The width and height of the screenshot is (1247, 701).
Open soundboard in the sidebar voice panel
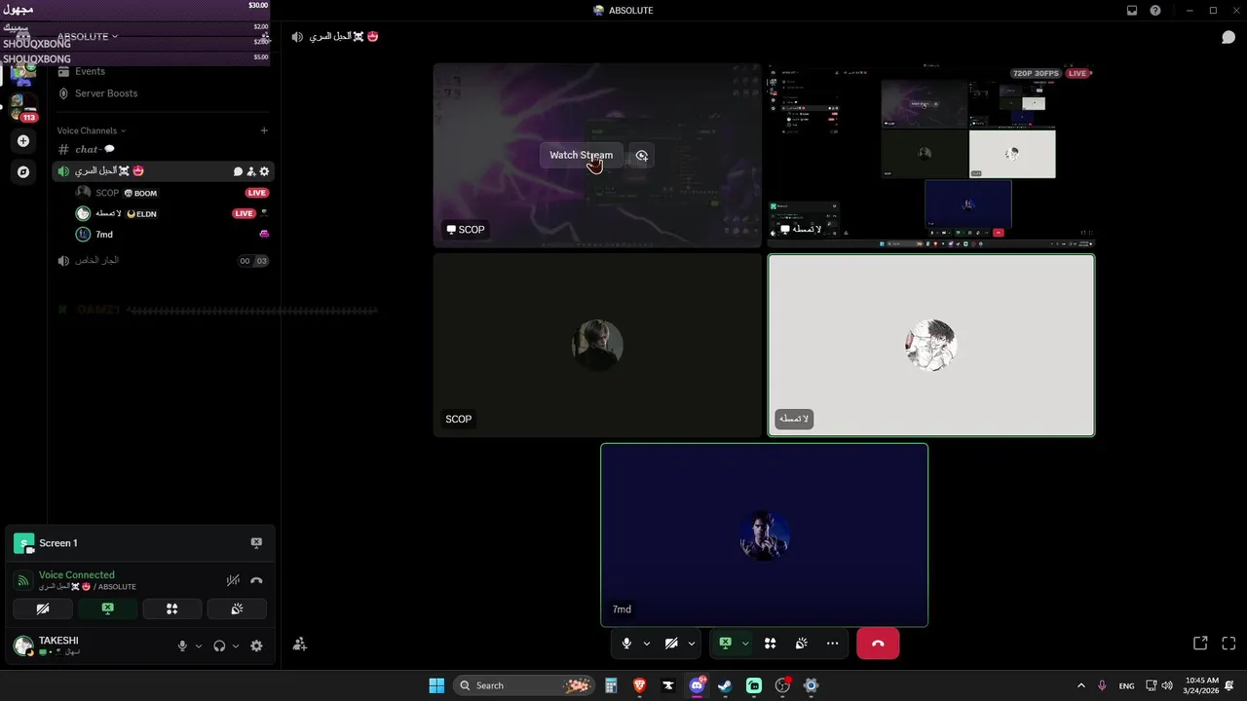pos(237,609)
